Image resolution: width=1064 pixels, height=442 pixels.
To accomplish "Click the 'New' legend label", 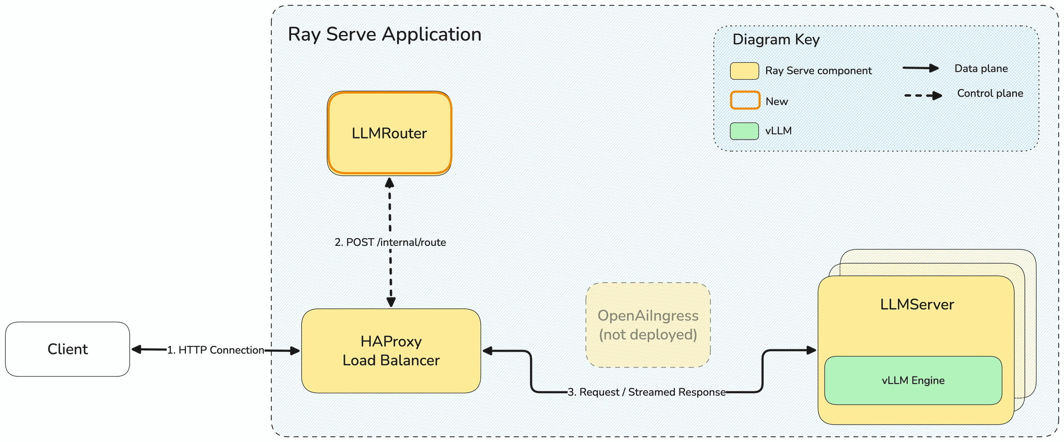I will pos(777,101).
